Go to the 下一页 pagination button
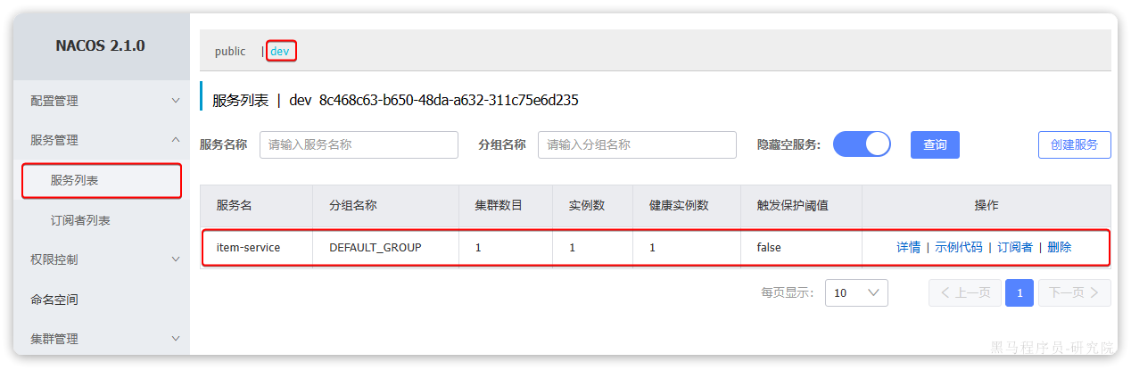Image resolution: width=1131 pixels, height=370 pixels. click(1074, 292)
